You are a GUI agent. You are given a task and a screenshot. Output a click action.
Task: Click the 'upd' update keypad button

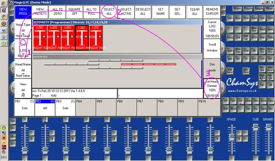click(x=263, y=109)
